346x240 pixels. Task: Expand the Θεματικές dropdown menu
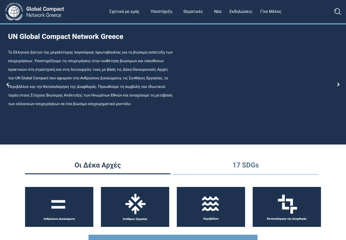pyautogui.click(x=193, y=11)
